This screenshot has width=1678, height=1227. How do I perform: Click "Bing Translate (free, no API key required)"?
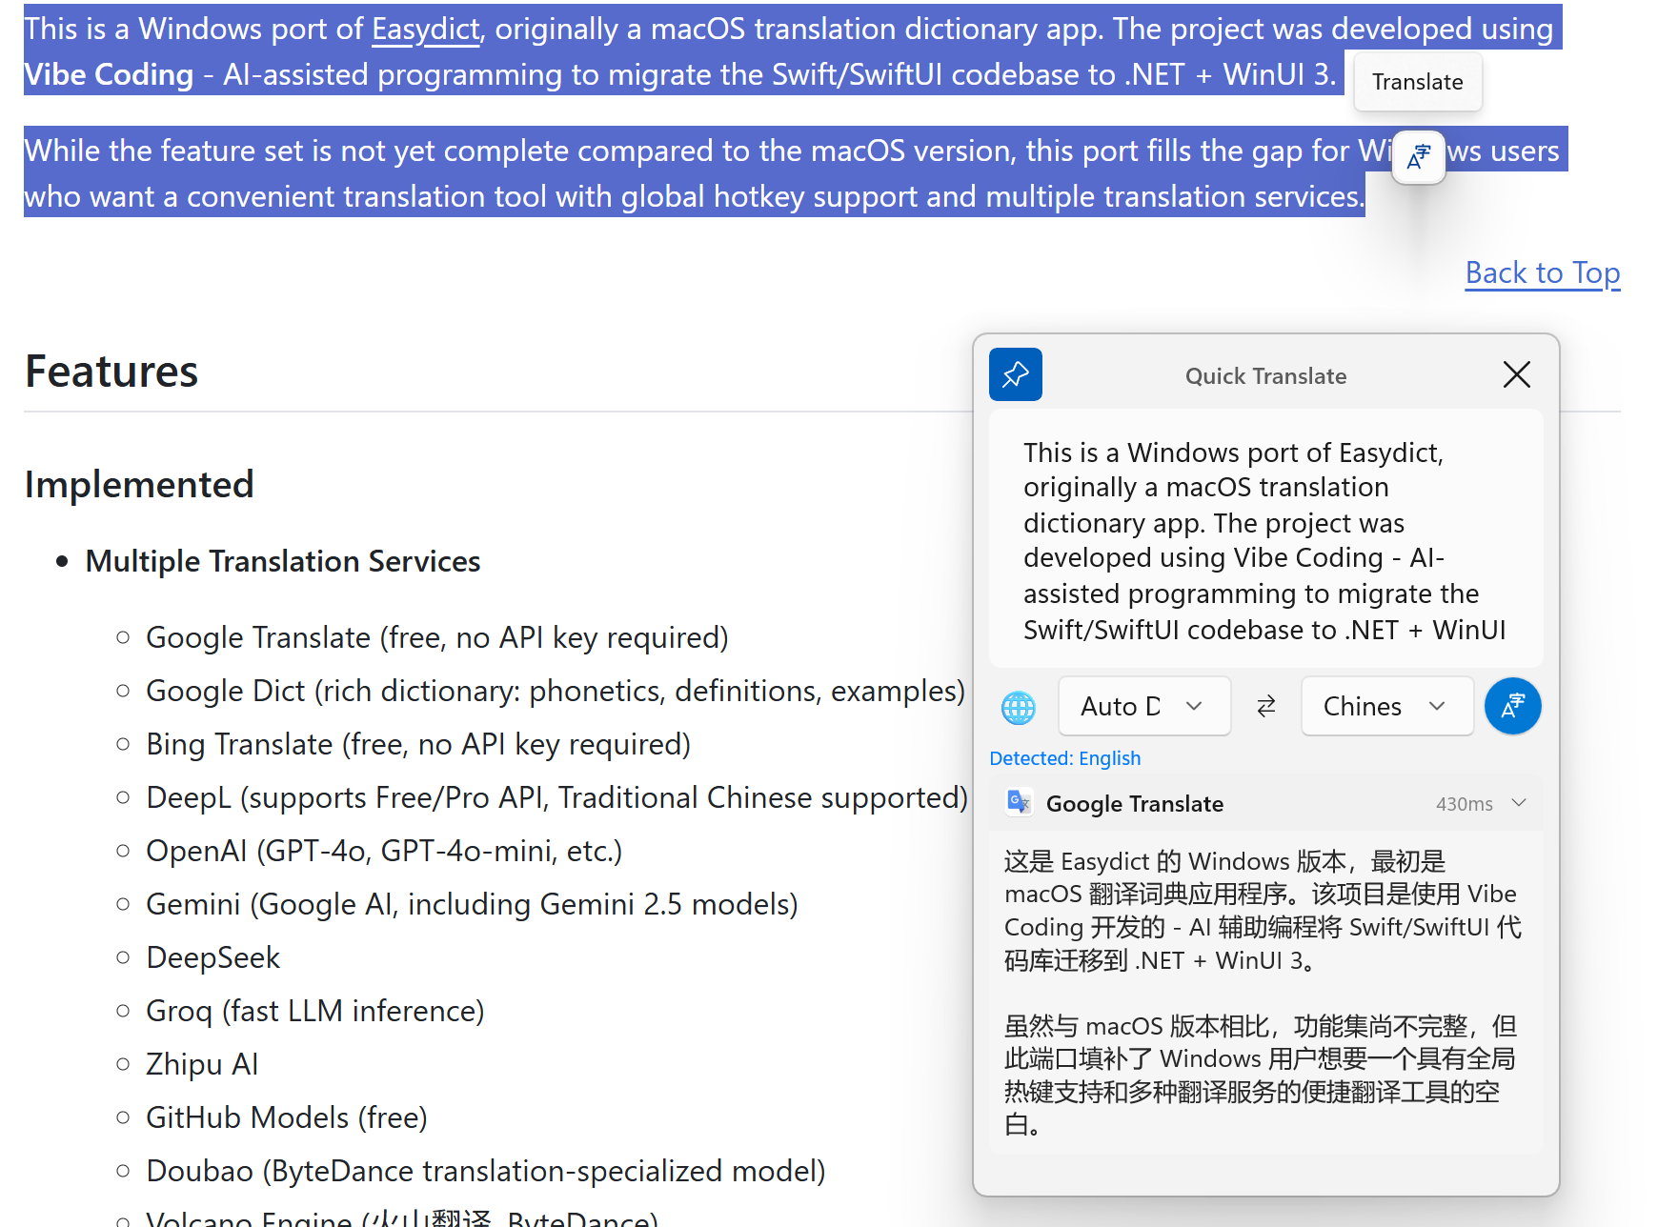418,744
